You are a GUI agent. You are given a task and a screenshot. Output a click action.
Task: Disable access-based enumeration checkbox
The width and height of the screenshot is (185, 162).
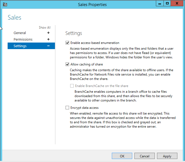(x=67, y=43)
